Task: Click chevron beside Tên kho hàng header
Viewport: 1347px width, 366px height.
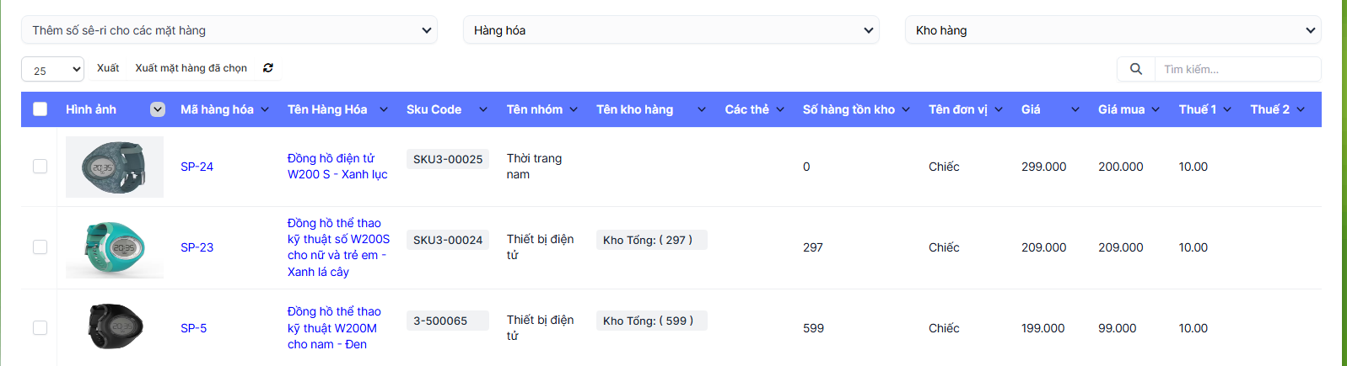Action: [702, 109]
